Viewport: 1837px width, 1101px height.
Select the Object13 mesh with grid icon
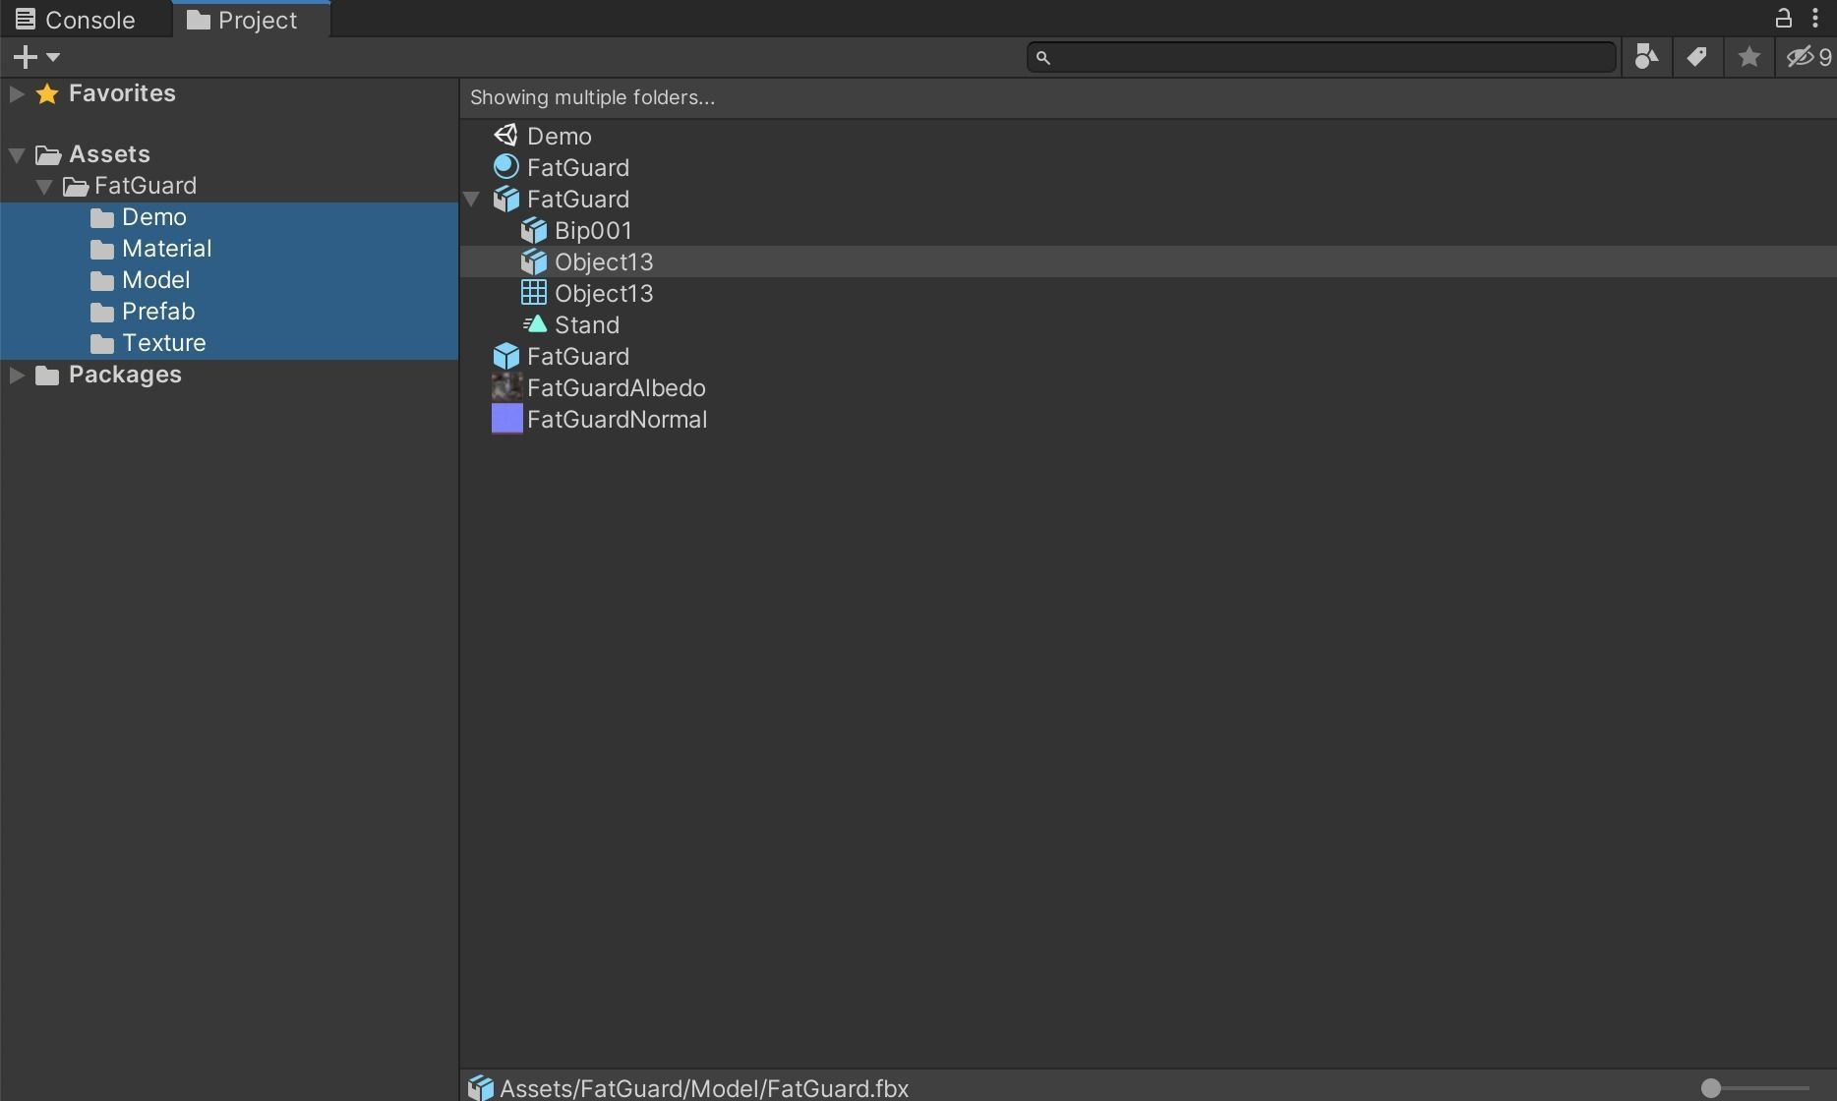(x=1149, y=293)
